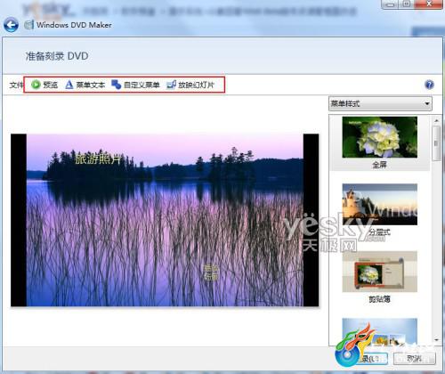Click the 旅游照片 title text in preview
Image resolution: width=445 pixels, height=374 pixels.
point(98,159)
